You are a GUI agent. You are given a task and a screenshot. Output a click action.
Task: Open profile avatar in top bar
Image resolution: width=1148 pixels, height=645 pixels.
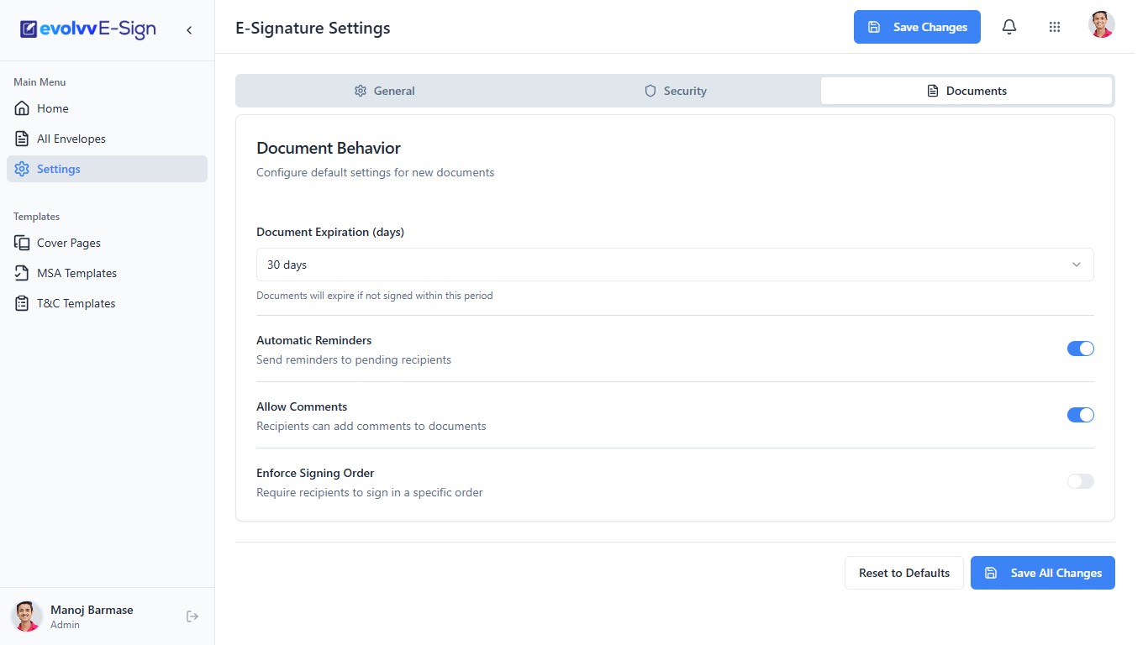point(1102,25)
